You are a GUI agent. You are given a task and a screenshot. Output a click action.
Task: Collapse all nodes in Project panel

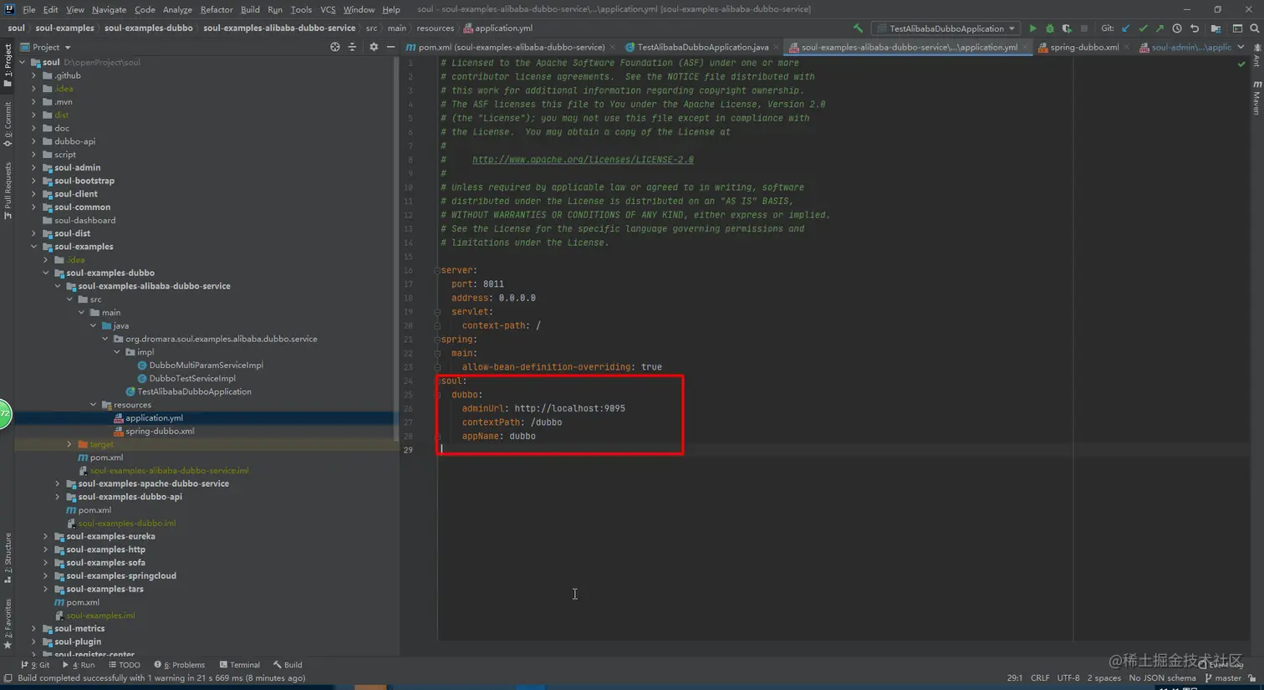coord(352,47)
